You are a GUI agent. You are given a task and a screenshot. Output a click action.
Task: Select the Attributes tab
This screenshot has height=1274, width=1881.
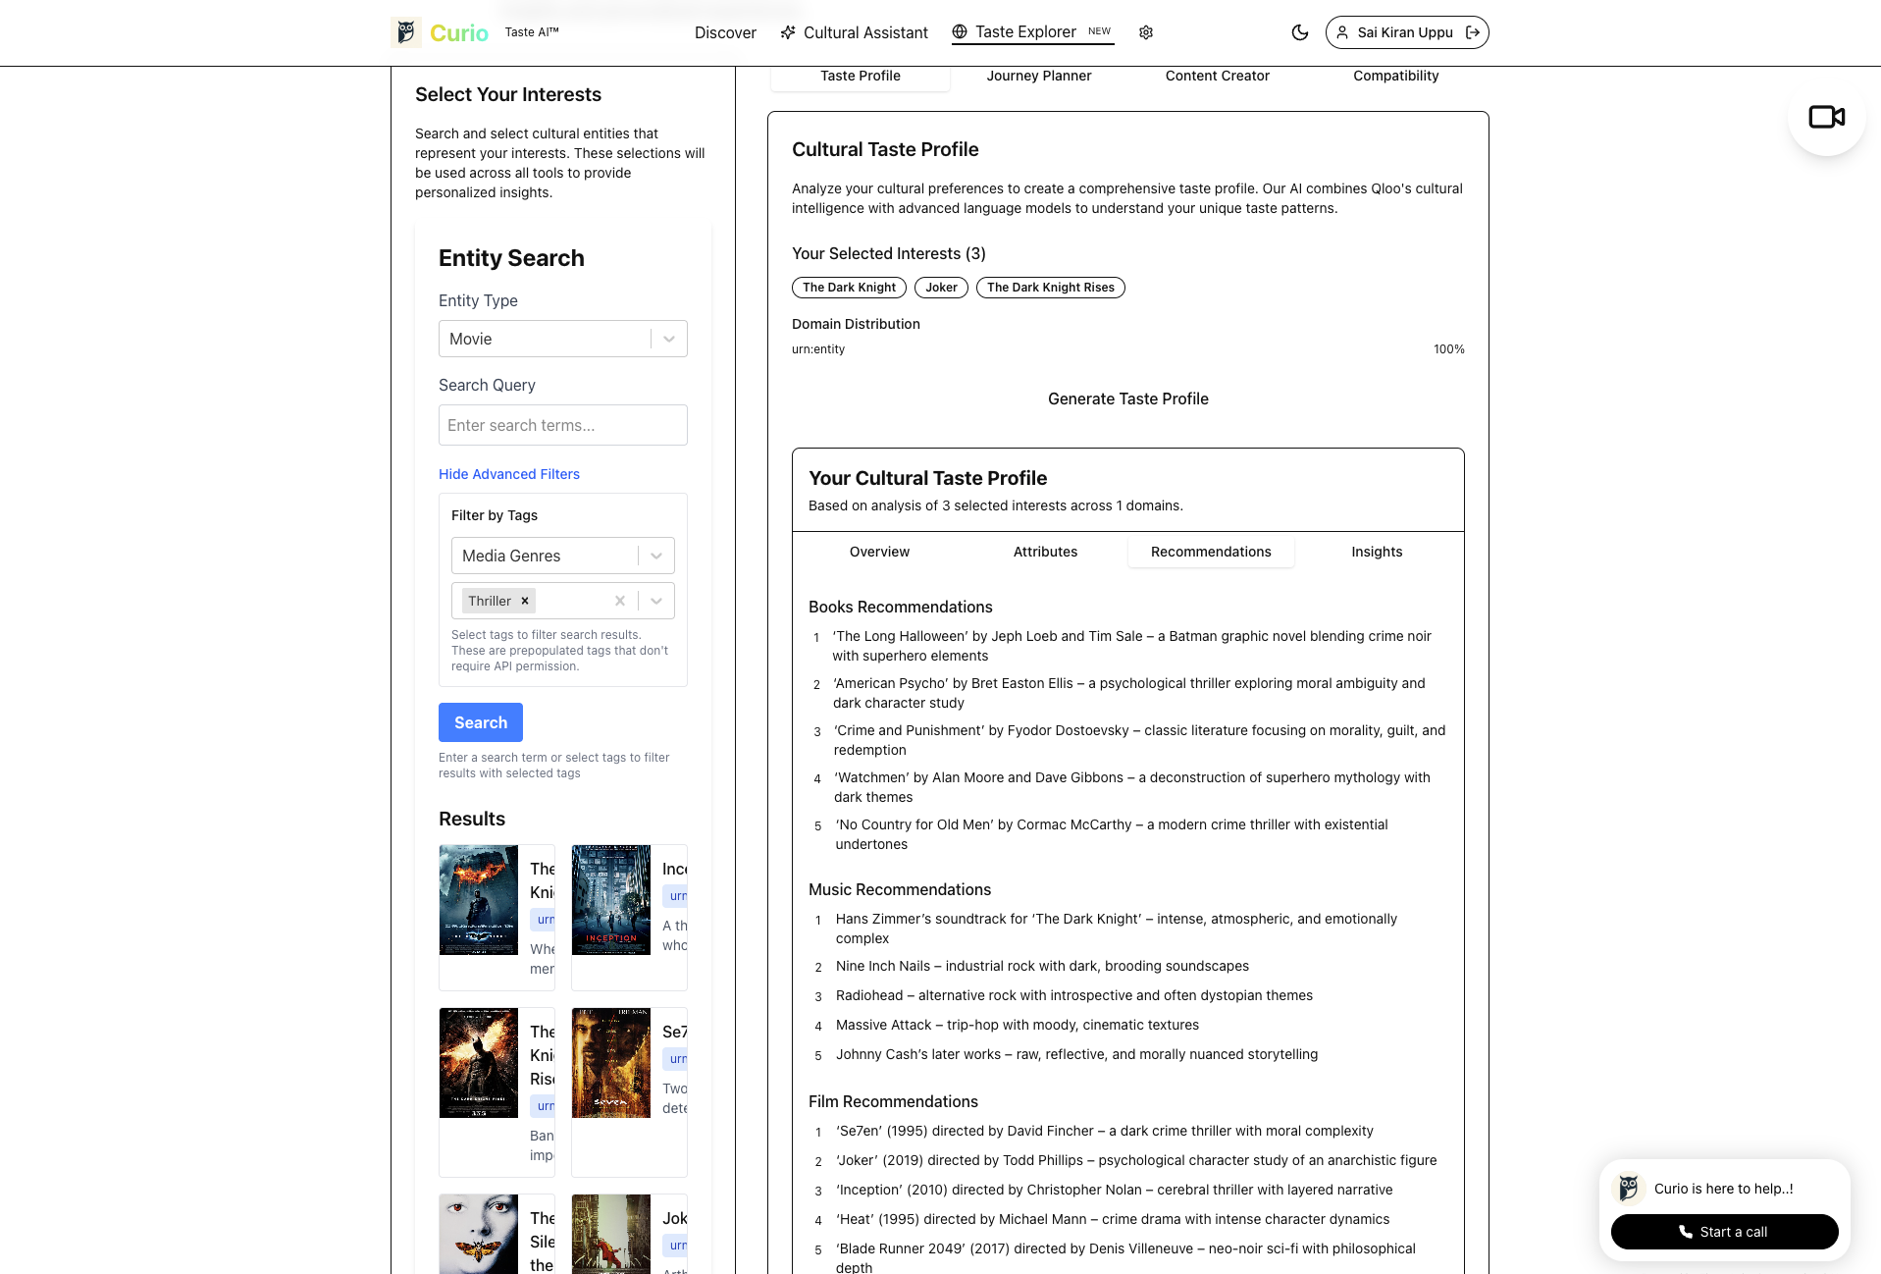1045,552
